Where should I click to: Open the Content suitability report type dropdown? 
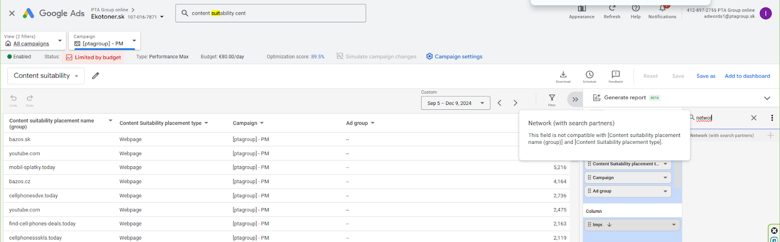click(x=46, y=76)
